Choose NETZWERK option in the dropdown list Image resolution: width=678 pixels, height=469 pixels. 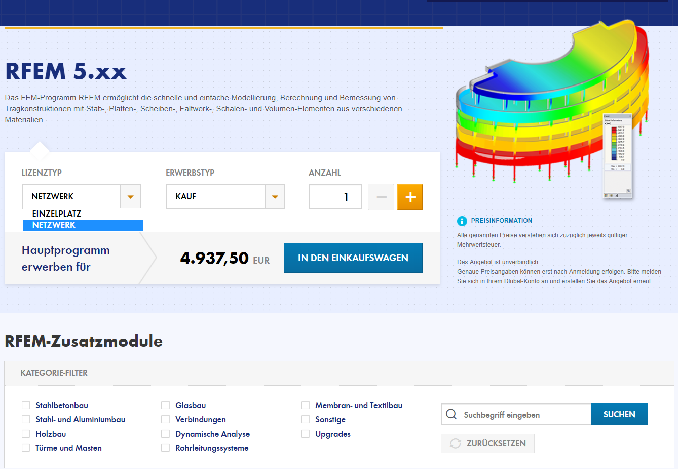83,225
